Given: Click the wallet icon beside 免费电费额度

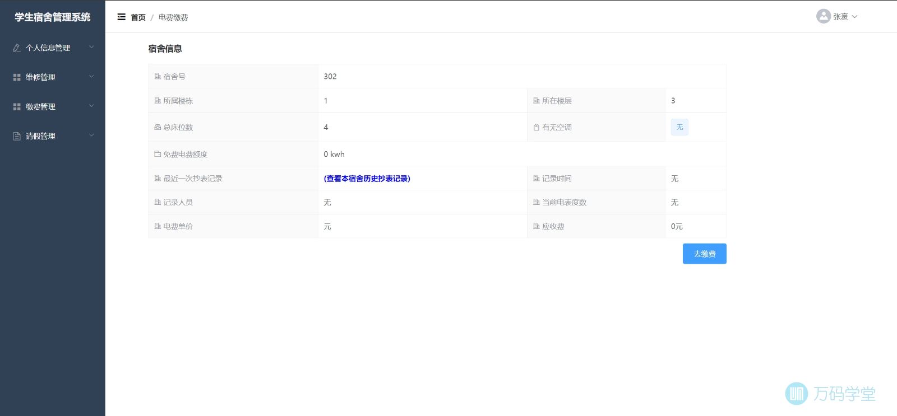Looking at the screenshot, I should (x=158, y=154).
